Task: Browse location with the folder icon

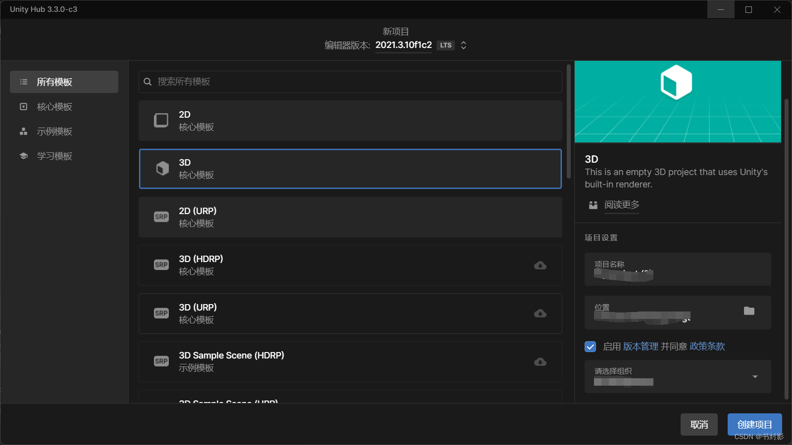Action: point(749,311)
